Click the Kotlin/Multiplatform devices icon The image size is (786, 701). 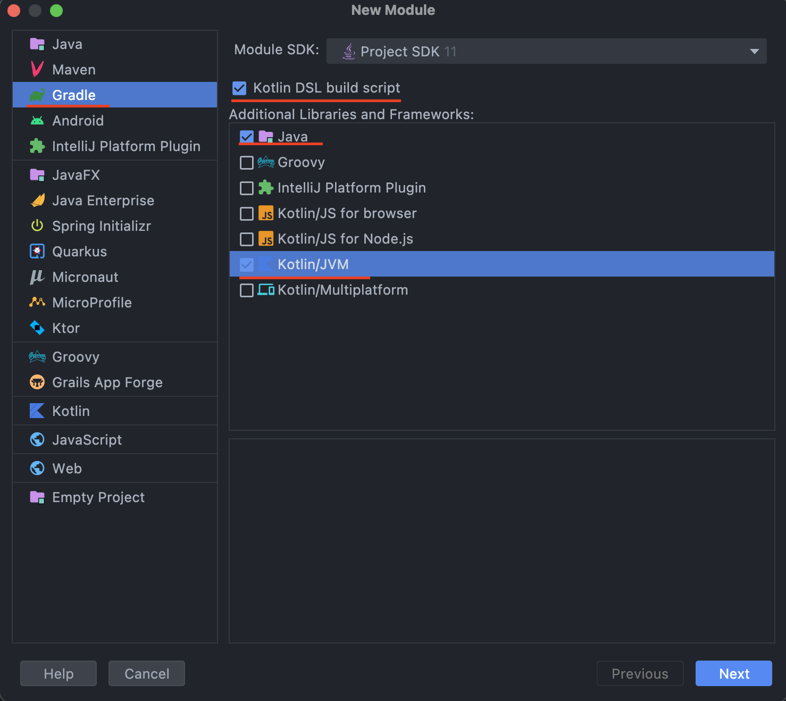tap(266, 290)
